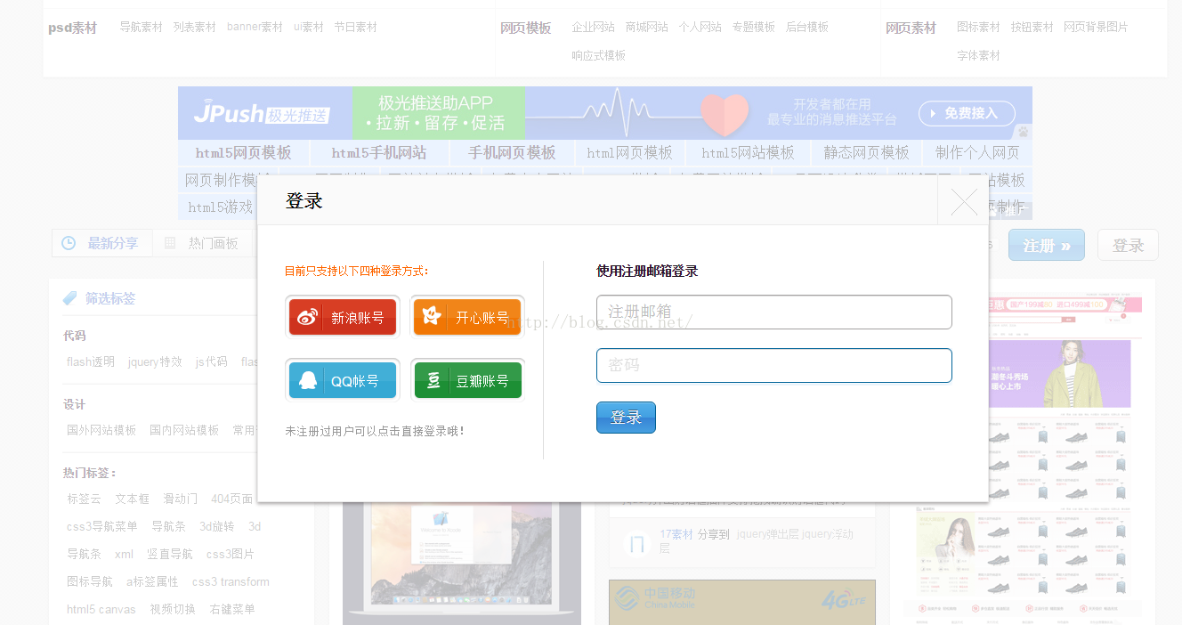
Task: Choose the 开心账号 login option
Action: pos(467,317)
